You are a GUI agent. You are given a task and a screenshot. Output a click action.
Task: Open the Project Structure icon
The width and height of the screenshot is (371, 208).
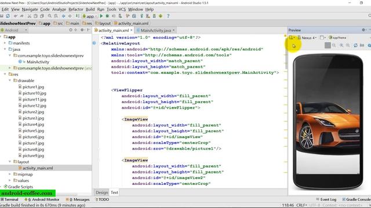pyautogui.click(x=134, y=16)
